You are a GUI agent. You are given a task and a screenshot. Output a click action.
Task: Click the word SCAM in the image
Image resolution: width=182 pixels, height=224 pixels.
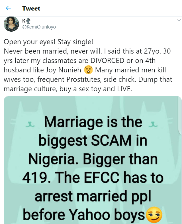(x=111, y=140)
